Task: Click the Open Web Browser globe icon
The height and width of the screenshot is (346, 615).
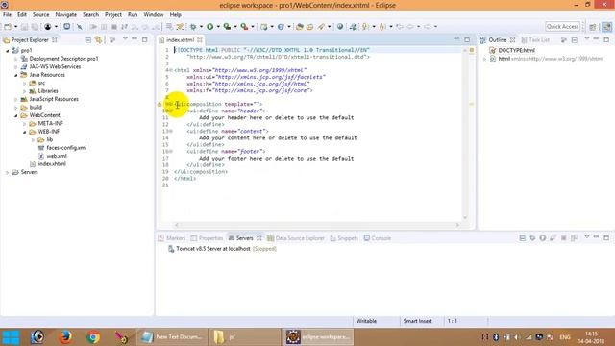Action: tap(340, 27)
